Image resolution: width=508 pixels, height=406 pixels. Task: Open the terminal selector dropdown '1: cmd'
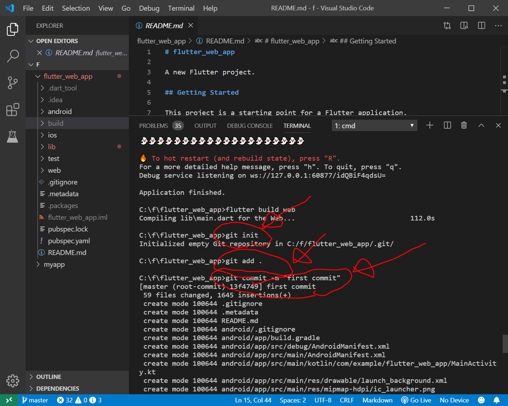point(374,126)
